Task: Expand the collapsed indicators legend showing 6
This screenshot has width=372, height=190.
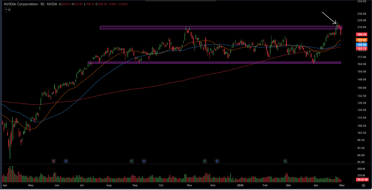Action: point(7,10)
